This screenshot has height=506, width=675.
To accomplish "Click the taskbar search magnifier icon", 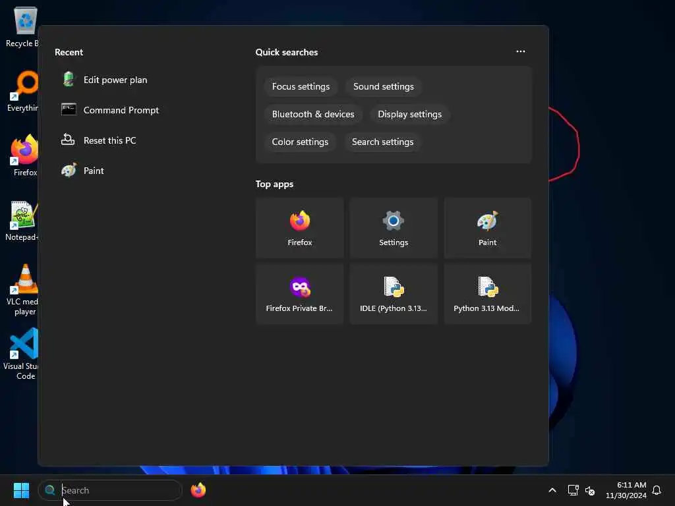I will 50,490.
